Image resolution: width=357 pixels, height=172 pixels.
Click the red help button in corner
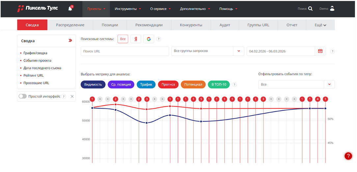coord(348,156)
